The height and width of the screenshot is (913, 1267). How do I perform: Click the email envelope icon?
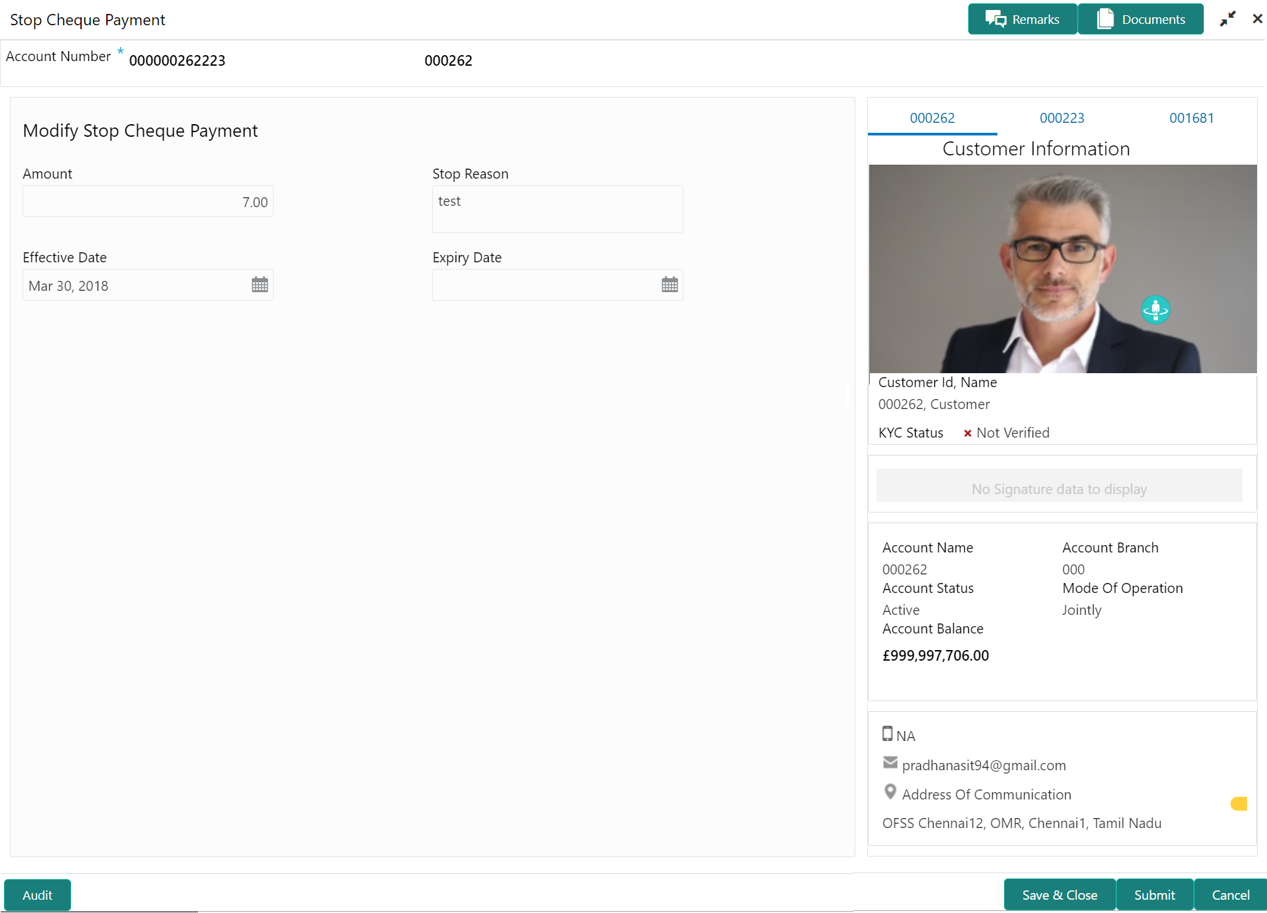coord(890,763)
